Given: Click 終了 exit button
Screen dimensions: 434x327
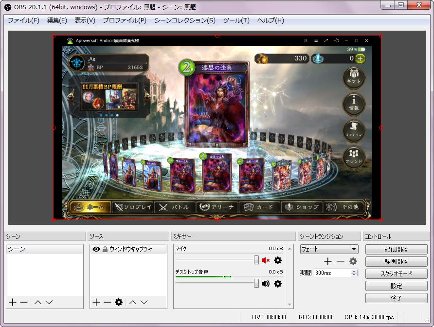Looking at the screenshot, I should click(397, 298).
